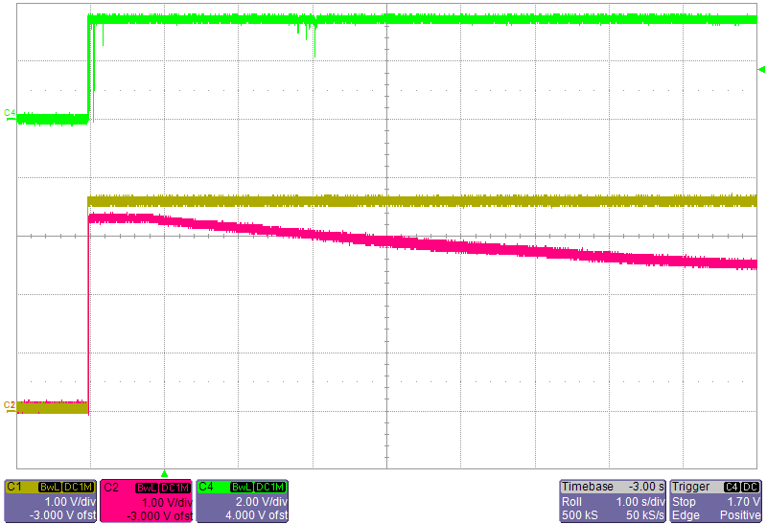Click the BwL badge on channel C2
This screenshot has width=767, height=524.
point(147,488)
